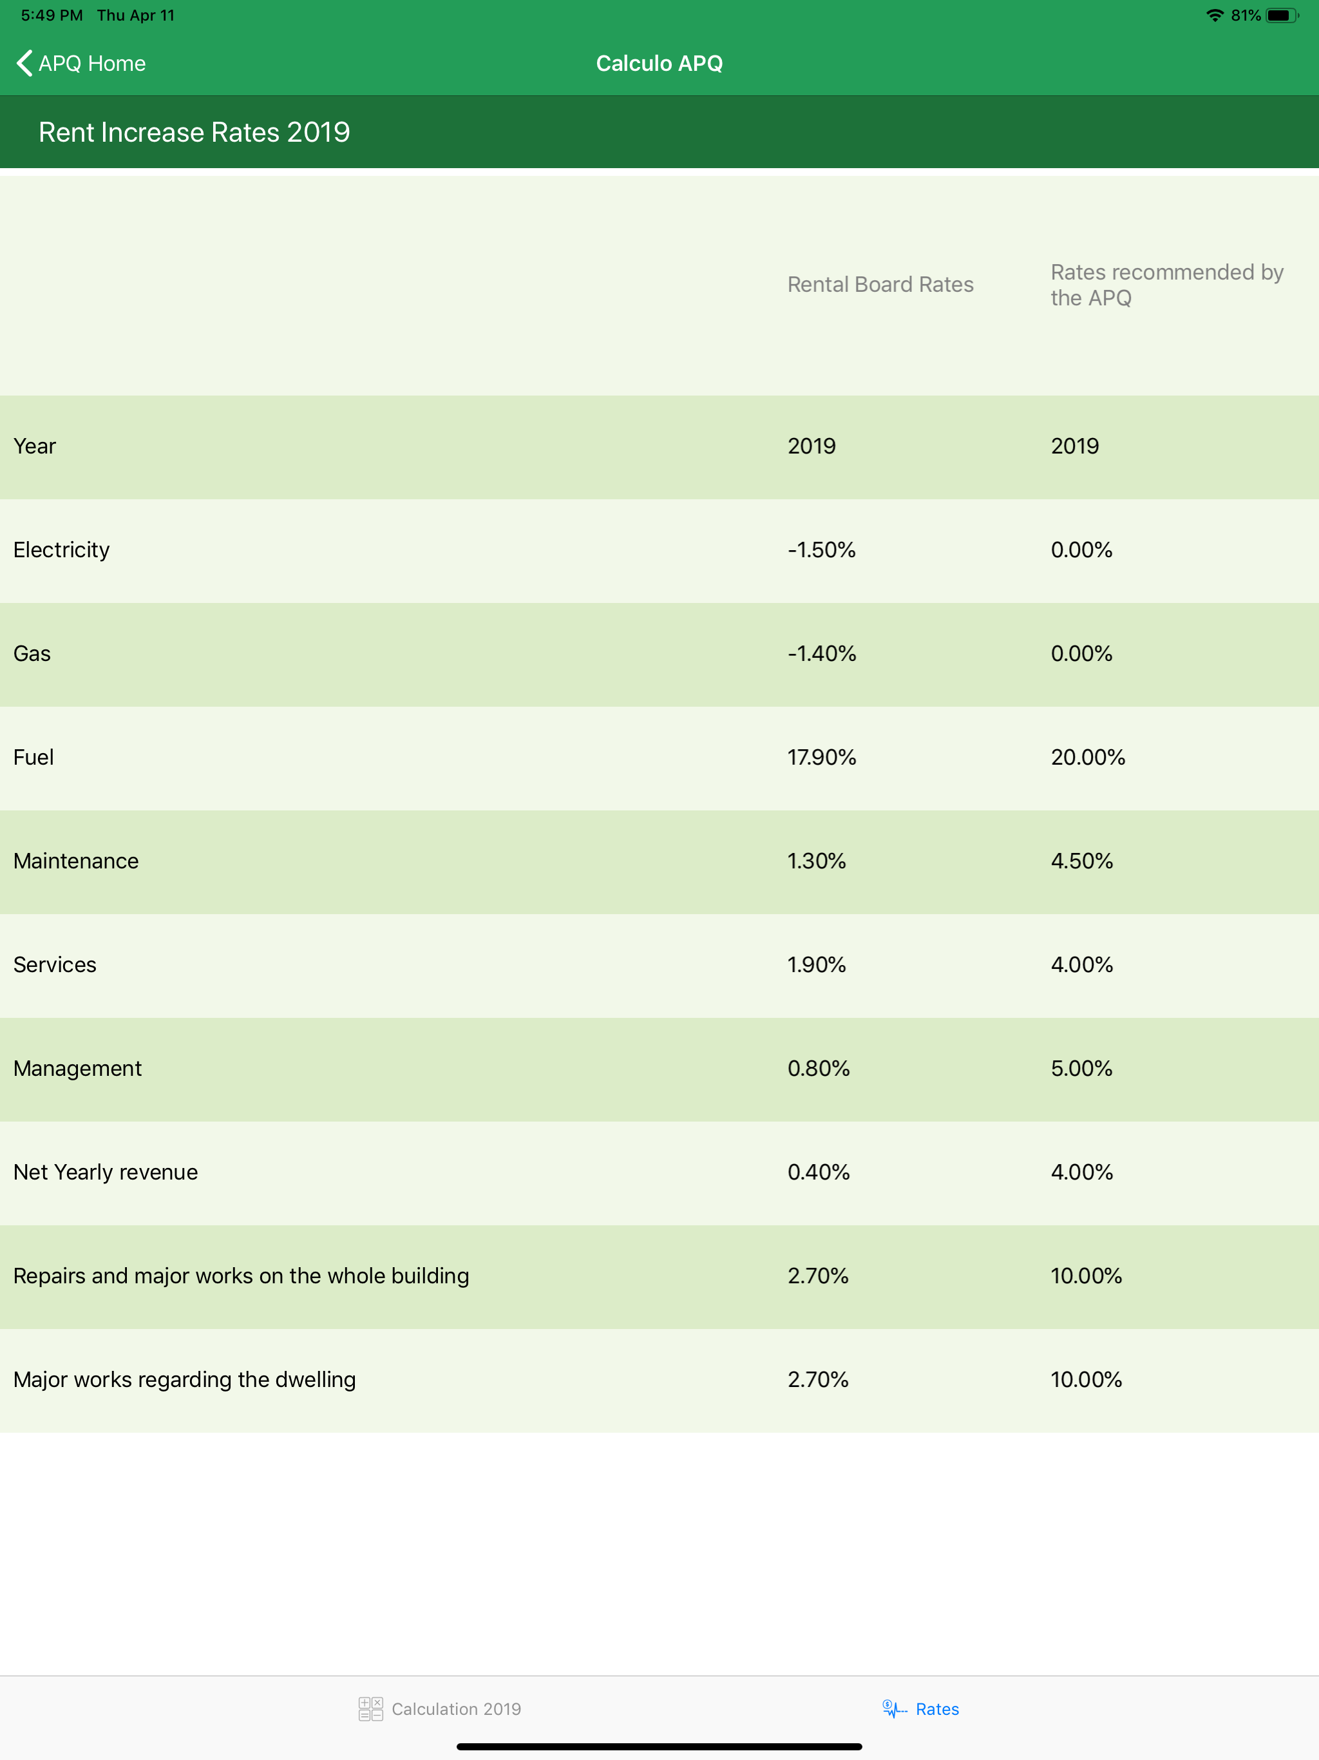Select the Net Yearly revenue row
1319x1760 pixels.
(659, 1173)
